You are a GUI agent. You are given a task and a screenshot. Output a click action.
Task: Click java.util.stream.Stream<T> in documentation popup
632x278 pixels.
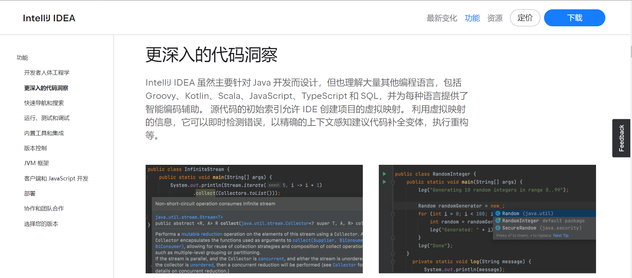pyautogui.click(x=189, y=217)
